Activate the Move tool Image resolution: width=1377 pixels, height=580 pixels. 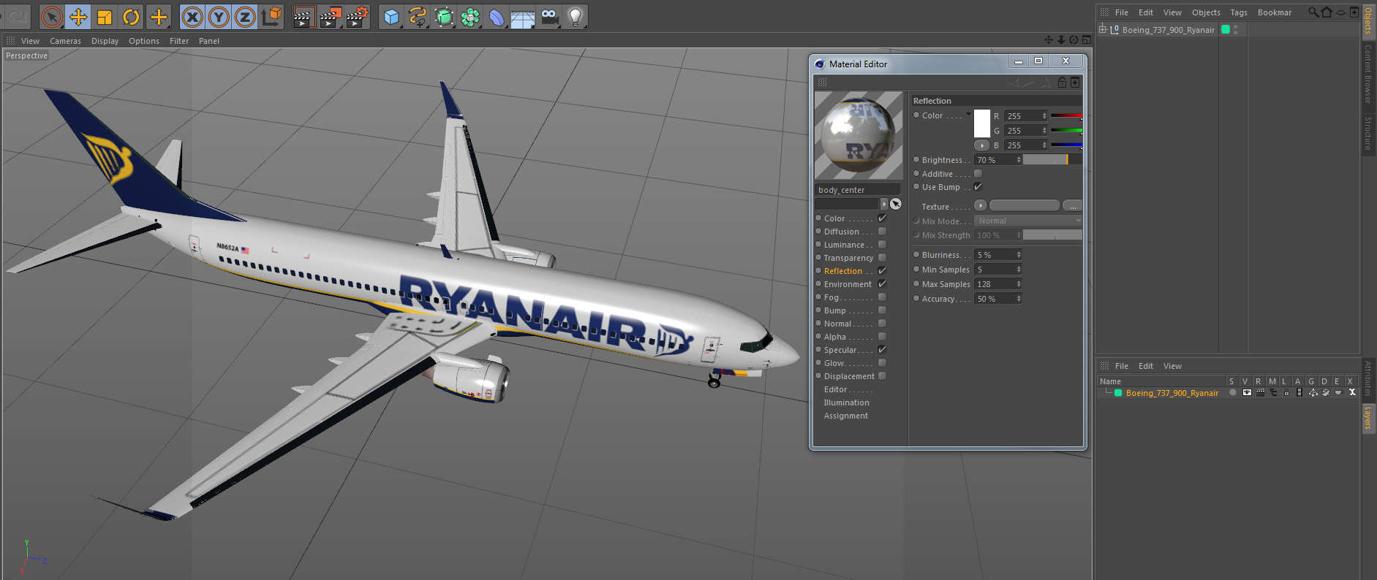coord(78,17)
